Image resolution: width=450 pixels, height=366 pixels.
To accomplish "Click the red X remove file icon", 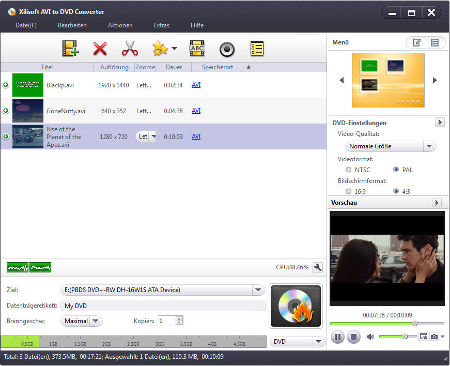I will (x=100, y=49).
